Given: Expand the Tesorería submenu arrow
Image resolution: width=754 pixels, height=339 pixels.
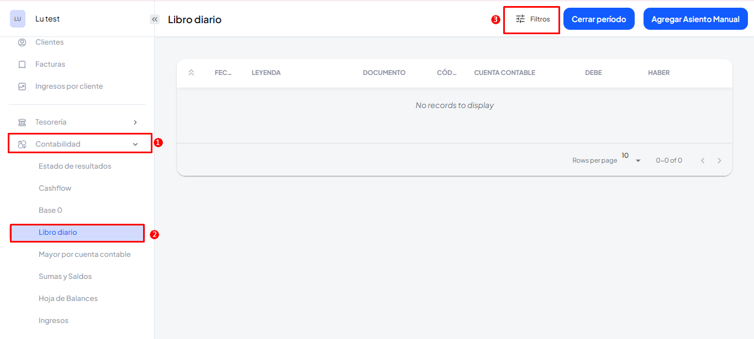Looking at the screenshot, I should (x=135, y=122).
